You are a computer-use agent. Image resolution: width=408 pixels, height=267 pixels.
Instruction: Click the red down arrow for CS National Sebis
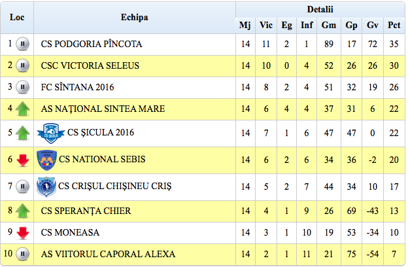point(23,159)
